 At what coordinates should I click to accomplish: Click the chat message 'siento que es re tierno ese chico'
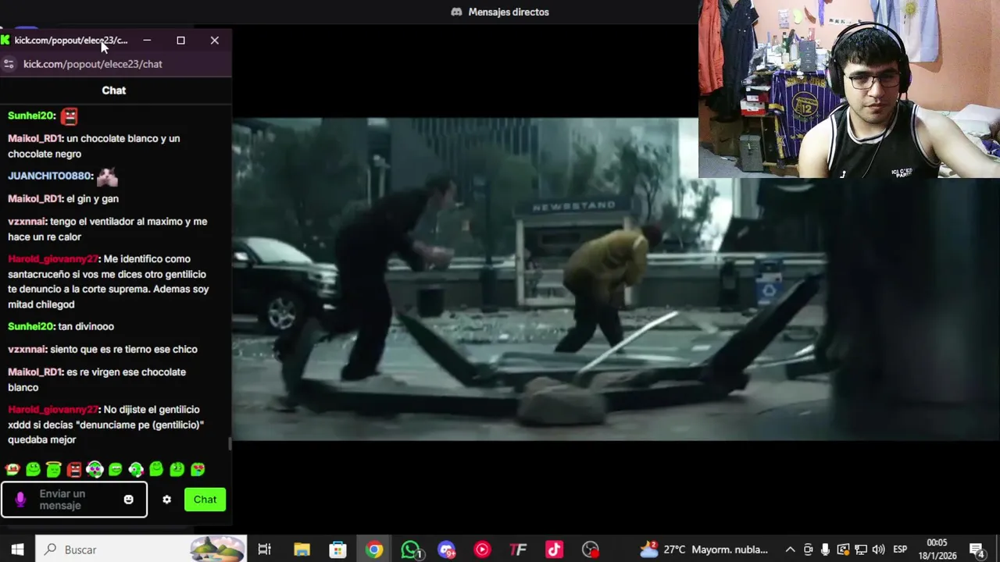[x=123, y=349]
